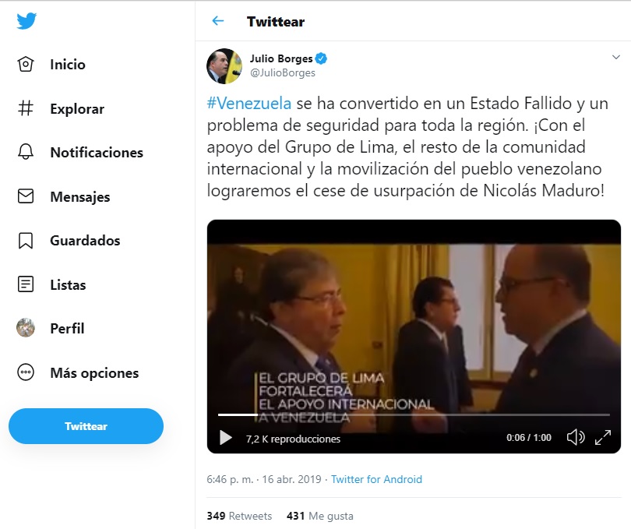Open Listas icon in sidebar
631x529 pixels.
click(26, 284)
